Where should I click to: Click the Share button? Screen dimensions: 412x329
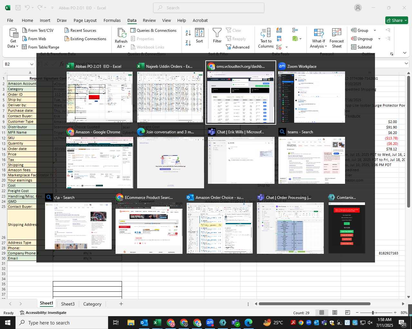(x=397, y=20)
